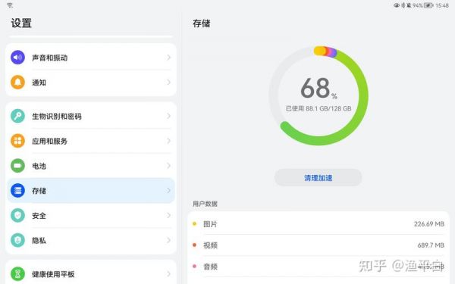Open 隐私 settings
The width and height of the screenshot is (455, 284).
tap(91, 240)
